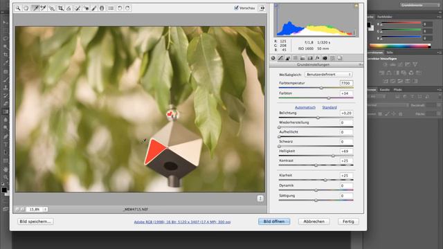The width and height of the screenshot is (443, 249).
Task: Open the Snapshots panel tab
Action: [x=340, y=58]
